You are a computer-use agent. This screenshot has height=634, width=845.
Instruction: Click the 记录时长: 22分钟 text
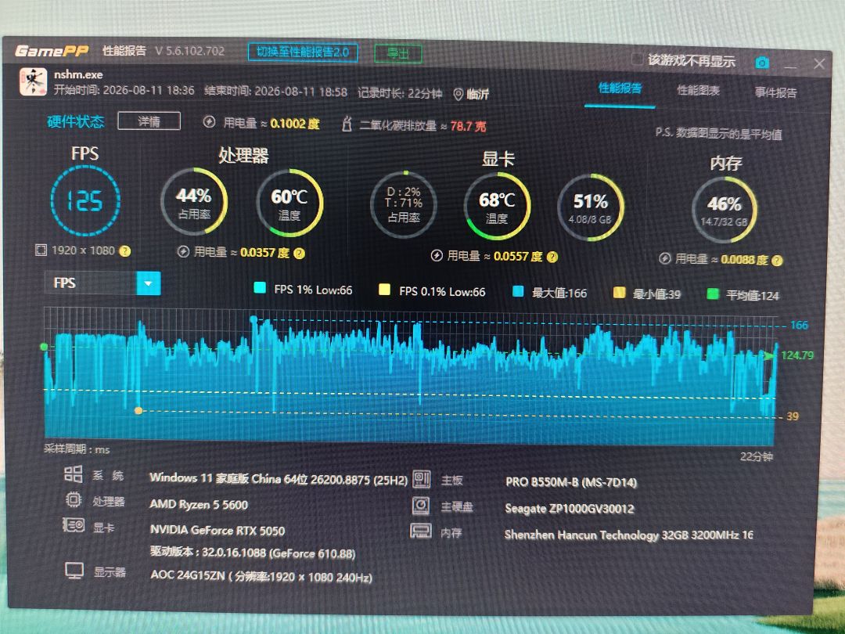point(400,93)
